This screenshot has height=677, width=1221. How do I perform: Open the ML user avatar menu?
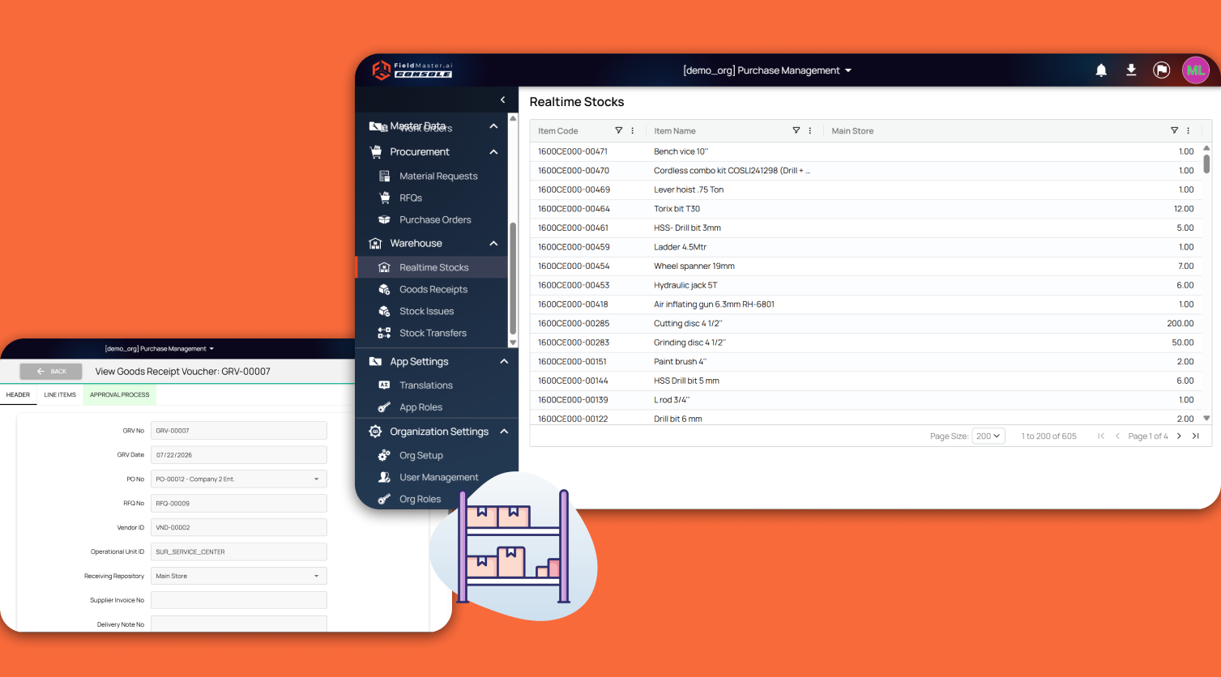pyautogui.click(x=1196, y=70)
